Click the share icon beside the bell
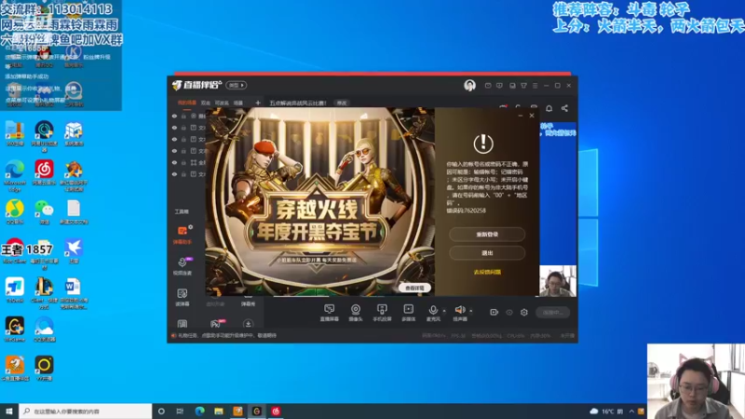The image size is (745, 419). click(564, 108)
